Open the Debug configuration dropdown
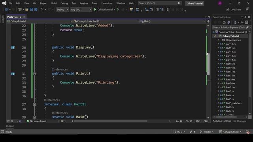Viewport: 253px width, 142px height. [62, 9]
